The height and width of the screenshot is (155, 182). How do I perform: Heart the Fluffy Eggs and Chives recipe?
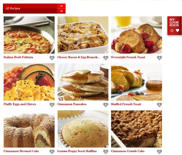tap(52, 105)
